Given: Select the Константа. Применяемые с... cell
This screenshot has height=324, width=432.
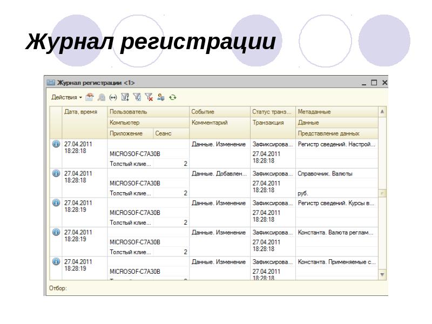Looking at the screenshot, I should [x=337, y=262].
